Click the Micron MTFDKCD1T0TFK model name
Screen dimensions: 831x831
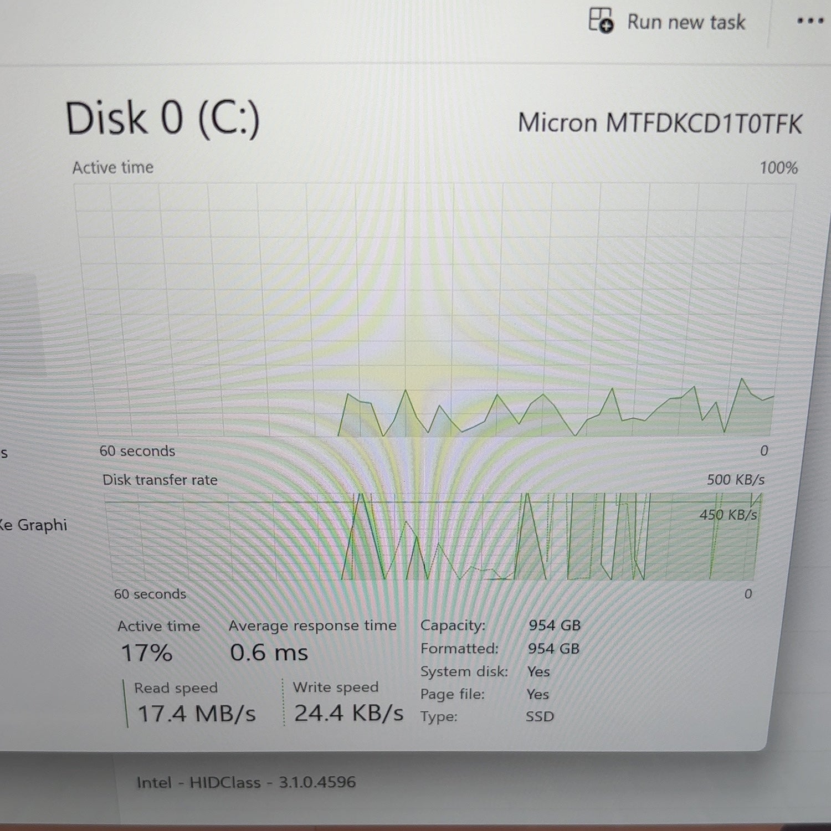click(660, 123)
